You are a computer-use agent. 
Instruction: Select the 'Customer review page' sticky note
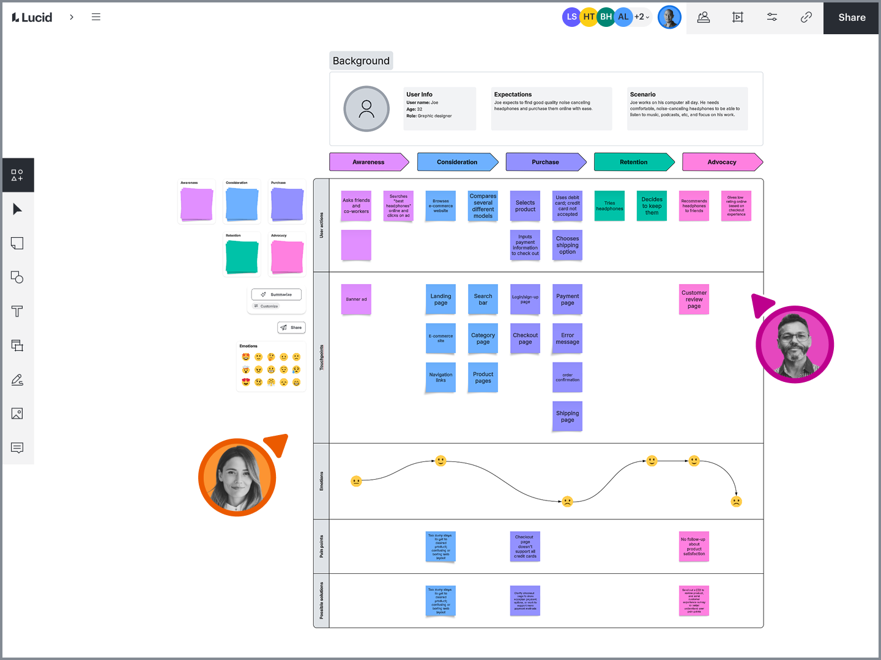(x=694, y=299)
